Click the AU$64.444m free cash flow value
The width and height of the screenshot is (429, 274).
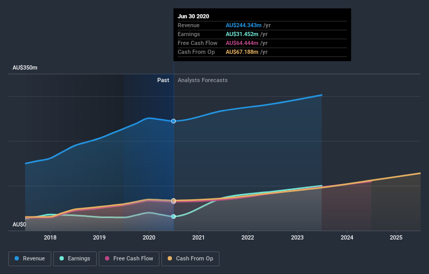click(242, 43)
